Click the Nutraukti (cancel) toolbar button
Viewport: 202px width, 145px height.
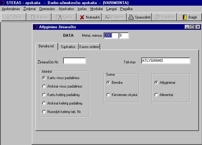(x=89, y=17)
